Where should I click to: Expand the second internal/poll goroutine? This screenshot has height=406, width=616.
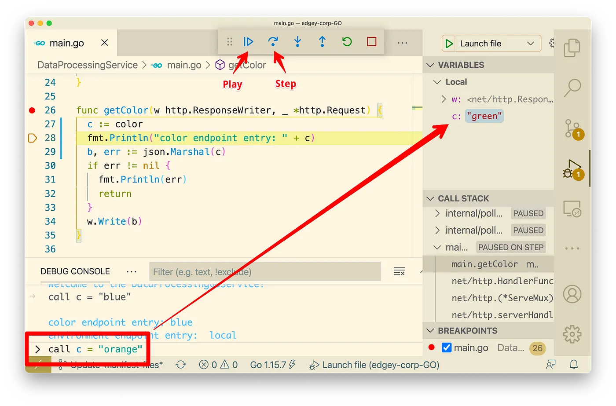tap(437, 230)
